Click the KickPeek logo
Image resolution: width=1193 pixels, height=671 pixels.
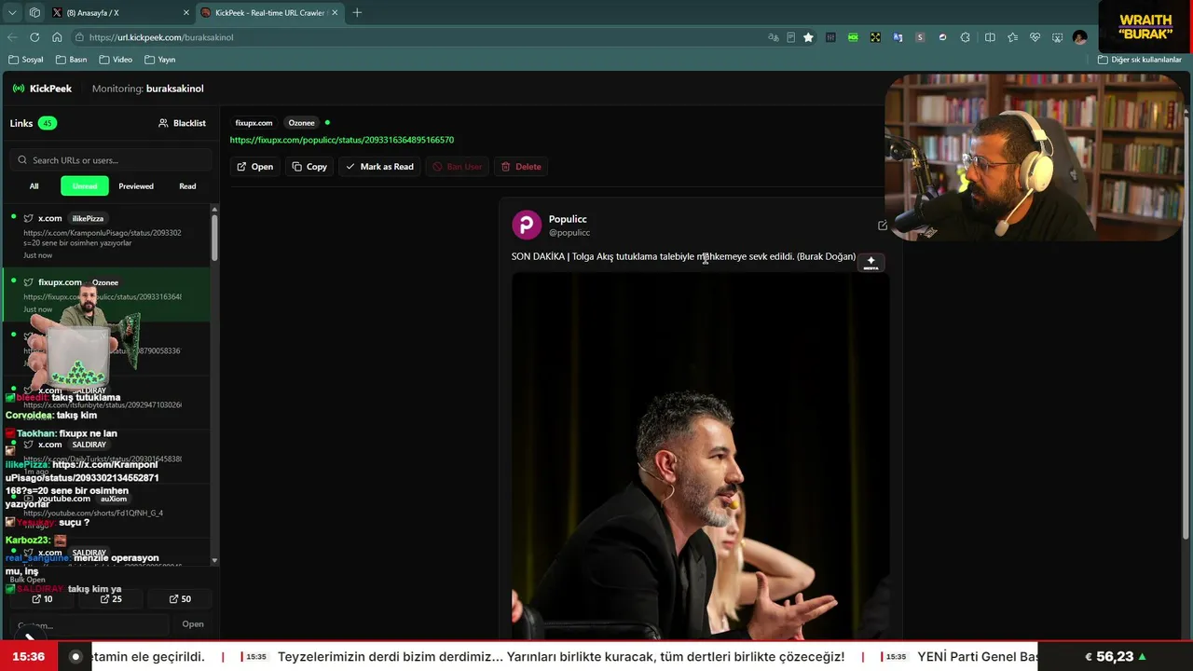(42, 89)
